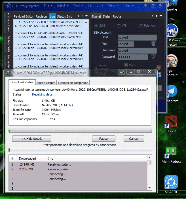186x199 pixels.
Task: Open SHAREit desktop shortcut
Action: (x=171, y=185)
